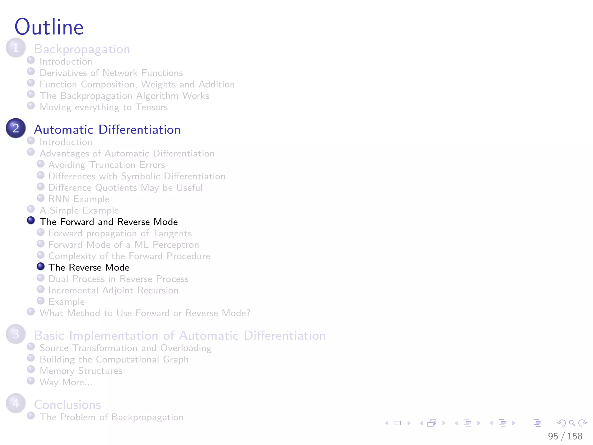Image resolution: width=593 pixels, height=445 pixels.
Task: Click the next slide arrow
Action: tap(409, 423)
